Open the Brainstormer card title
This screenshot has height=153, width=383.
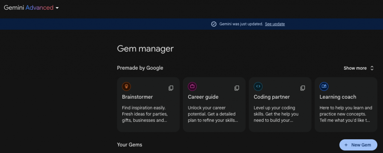tap(137, 97)
